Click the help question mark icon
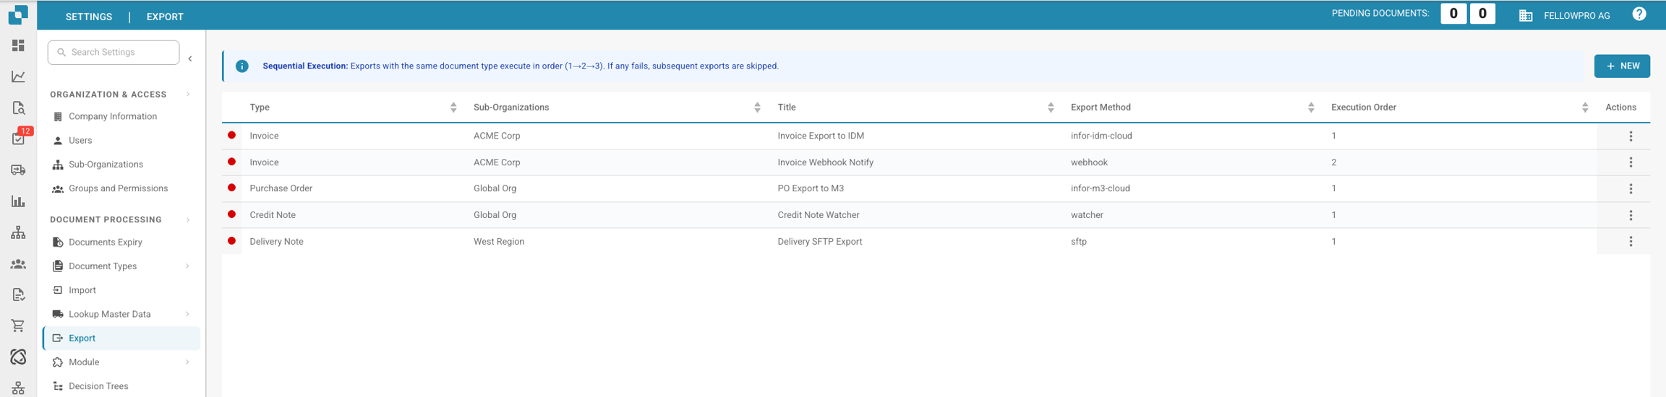Image resolution: width=1666 pixels, height=397 pixels. point(1639,14)
